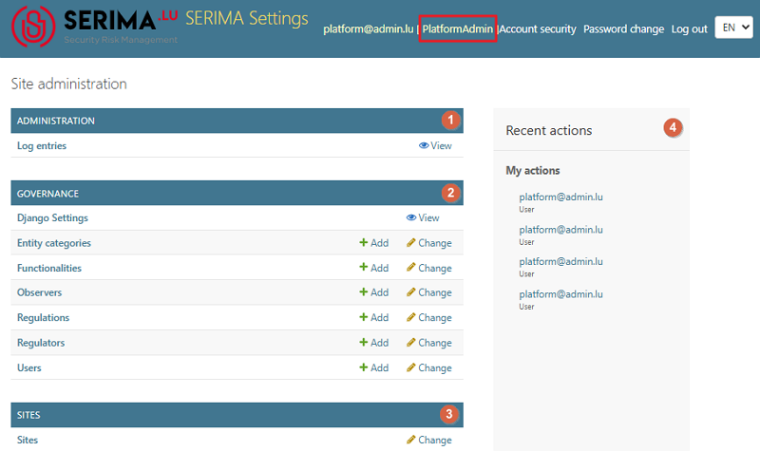Click the Site administration heading
Screen dimensions: 760x451
68,84
